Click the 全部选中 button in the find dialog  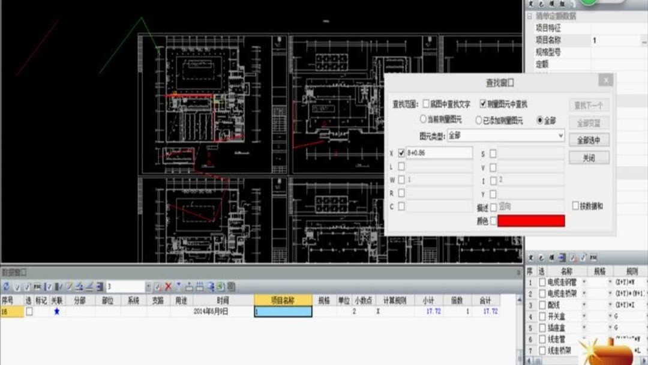point(589,139)
